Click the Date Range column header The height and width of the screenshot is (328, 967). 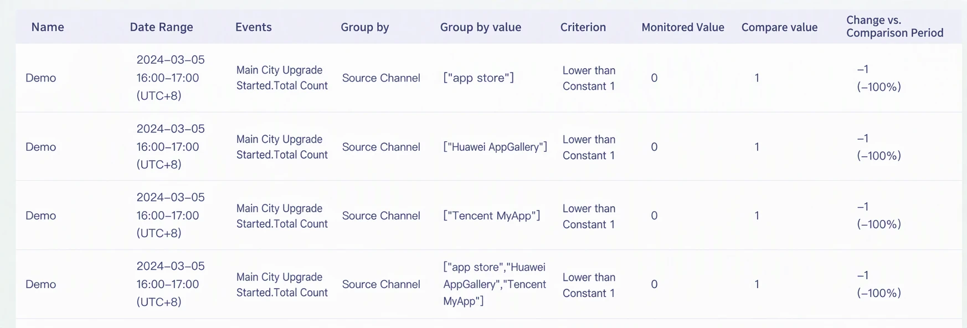pos(161,27)
